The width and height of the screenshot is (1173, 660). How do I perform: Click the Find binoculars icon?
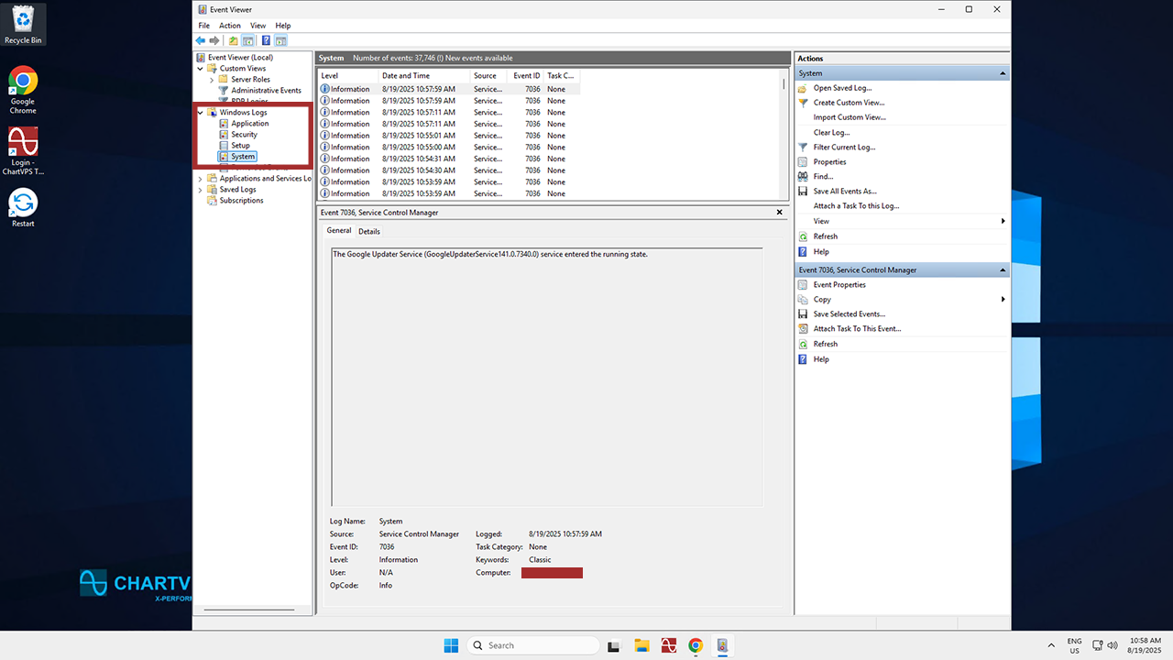804,176
